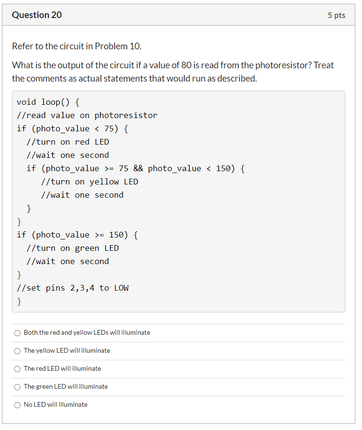
Task: Choose the 'The yellow LED will illuminate' option
Action: pyautogui.click(x=17, y=351)
